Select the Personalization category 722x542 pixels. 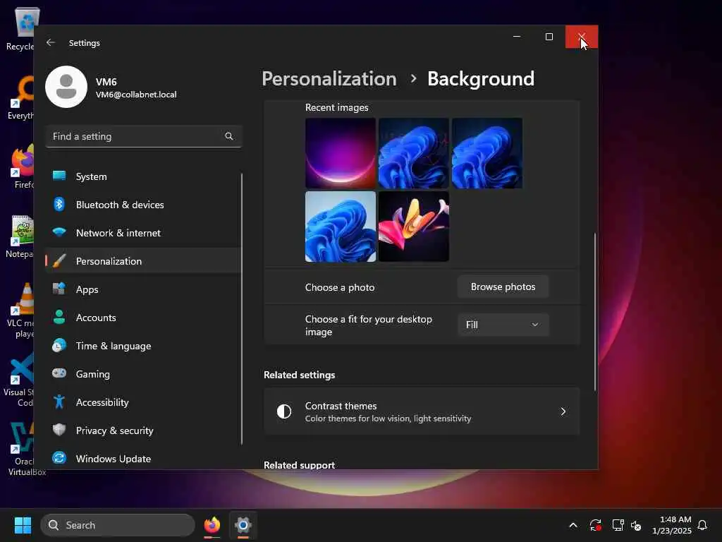[143, 261]
